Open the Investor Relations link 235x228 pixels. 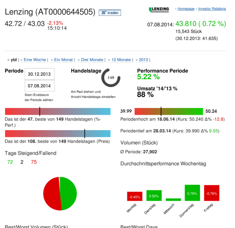(x=212, y=9)
